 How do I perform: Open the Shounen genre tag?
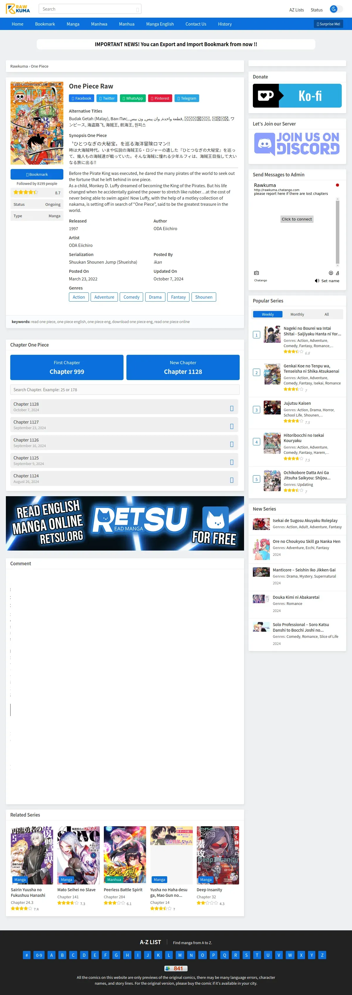[204, 297]
